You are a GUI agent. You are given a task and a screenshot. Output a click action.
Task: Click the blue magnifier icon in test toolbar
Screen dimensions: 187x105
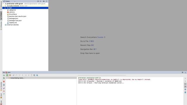pos(37,75)
